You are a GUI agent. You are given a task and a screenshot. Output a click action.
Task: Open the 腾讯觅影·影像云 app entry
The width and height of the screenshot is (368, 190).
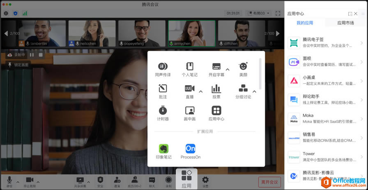[326, 176]
